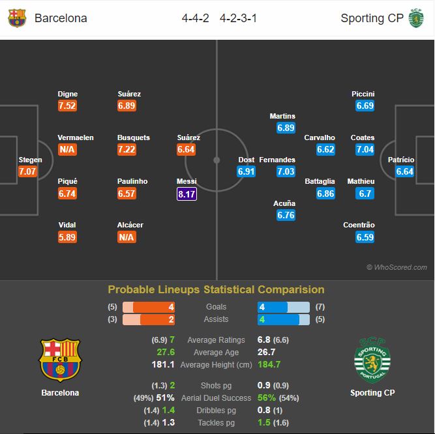Click the player name Busquets
Image resolution: width=435 pixels, height=434 pixels.
tap(134, 137)
